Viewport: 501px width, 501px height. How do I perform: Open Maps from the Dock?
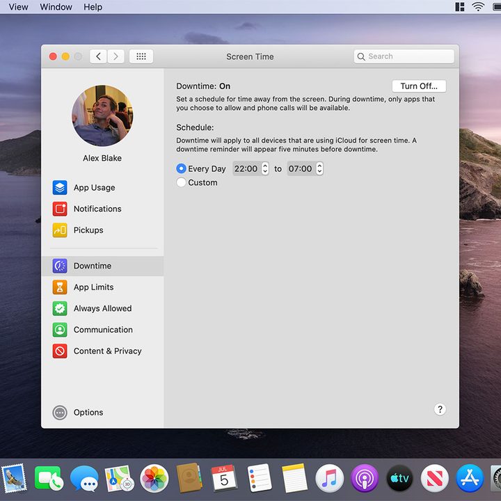[119, 478]
